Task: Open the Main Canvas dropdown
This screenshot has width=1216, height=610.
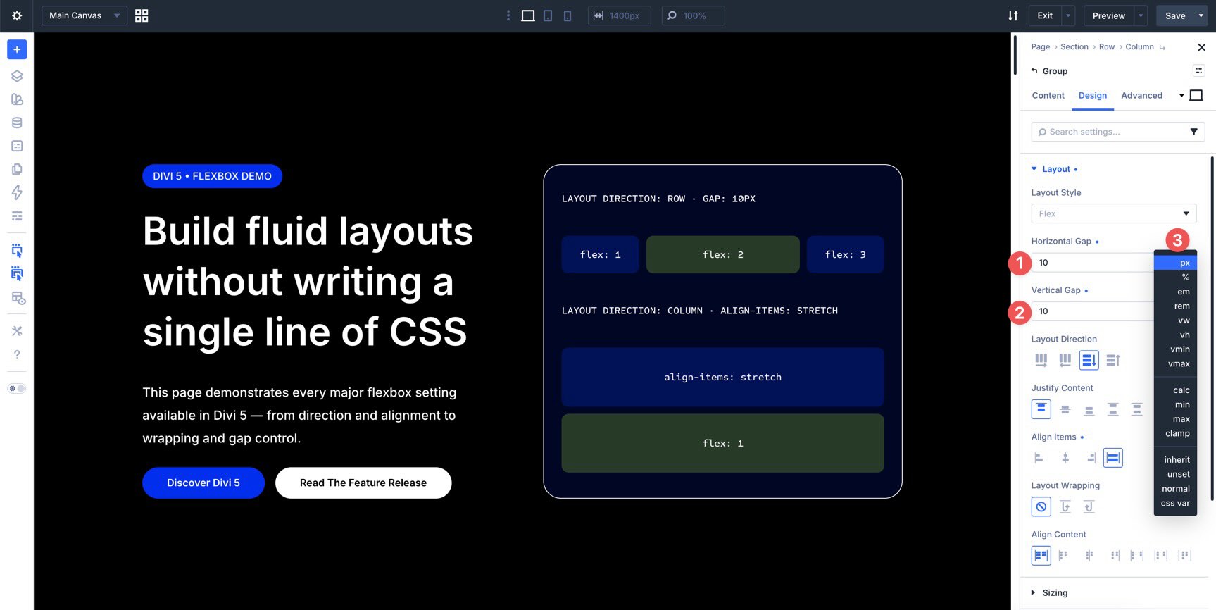Action: point(84,15)
